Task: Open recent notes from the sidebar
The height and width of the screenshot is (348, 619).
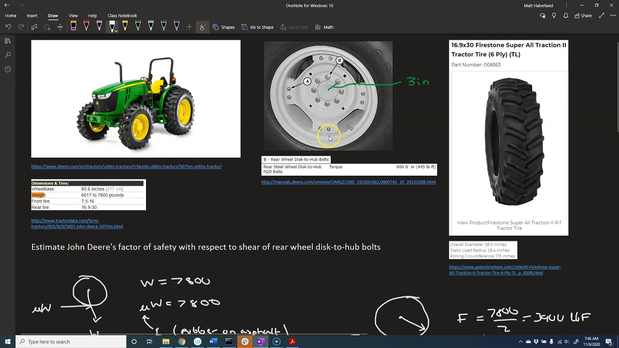Action: pos(8,69)
